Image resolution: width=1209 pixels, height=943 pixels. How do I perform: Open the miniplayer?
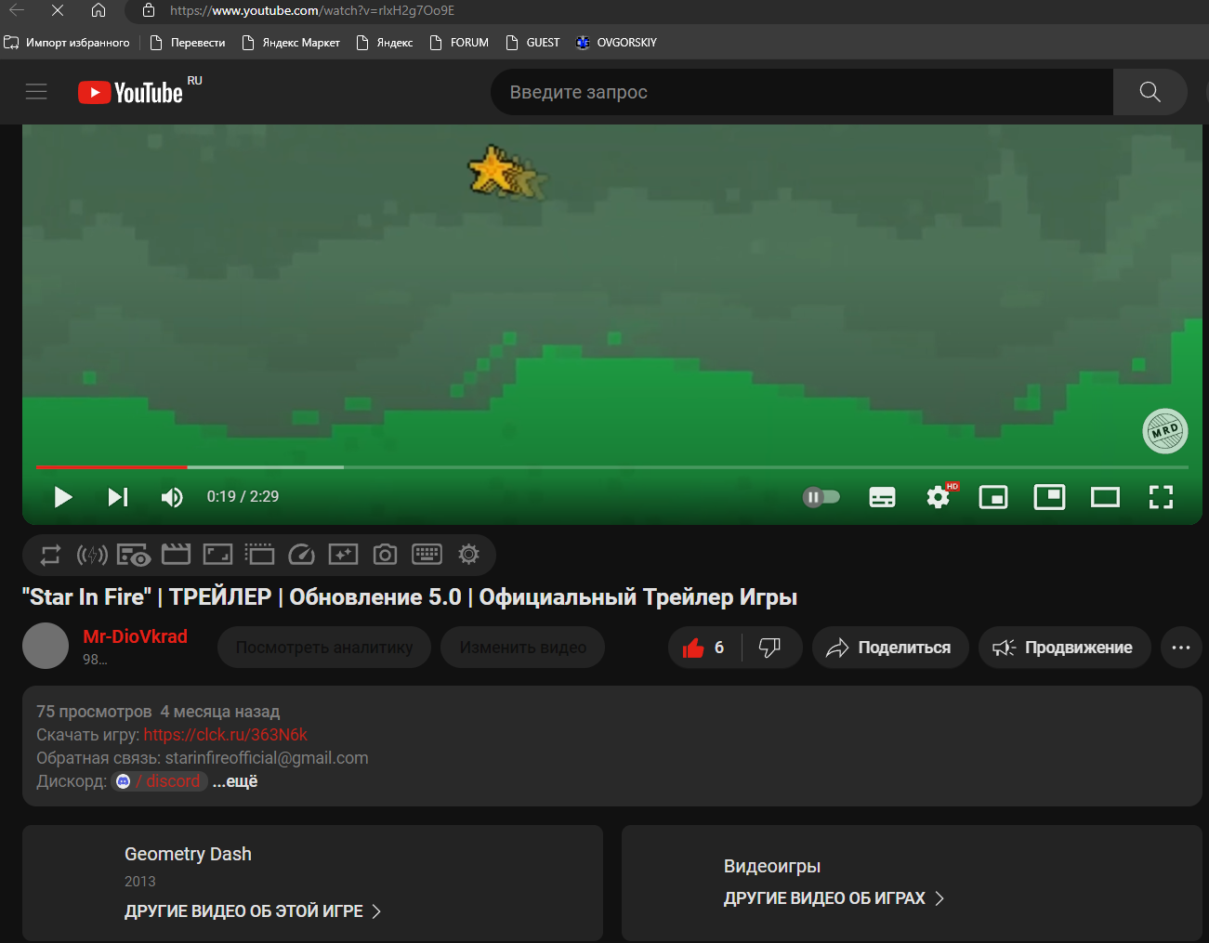(993, 497)
